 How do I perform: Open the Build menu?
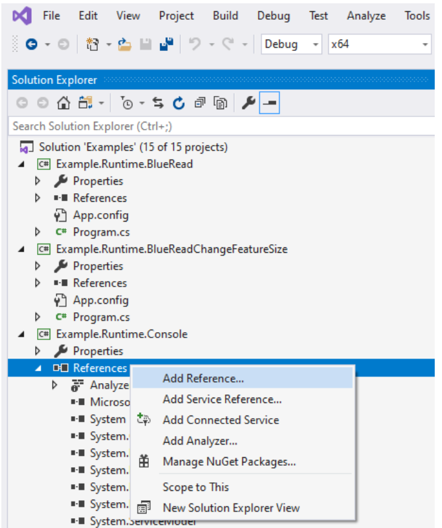coord(226,15)
